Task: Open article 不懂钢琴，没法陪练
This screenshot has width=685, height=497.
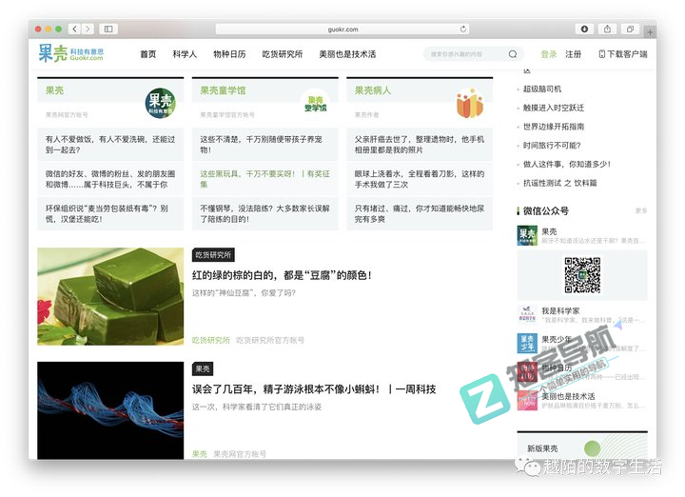Action: [x=264, y=214]
